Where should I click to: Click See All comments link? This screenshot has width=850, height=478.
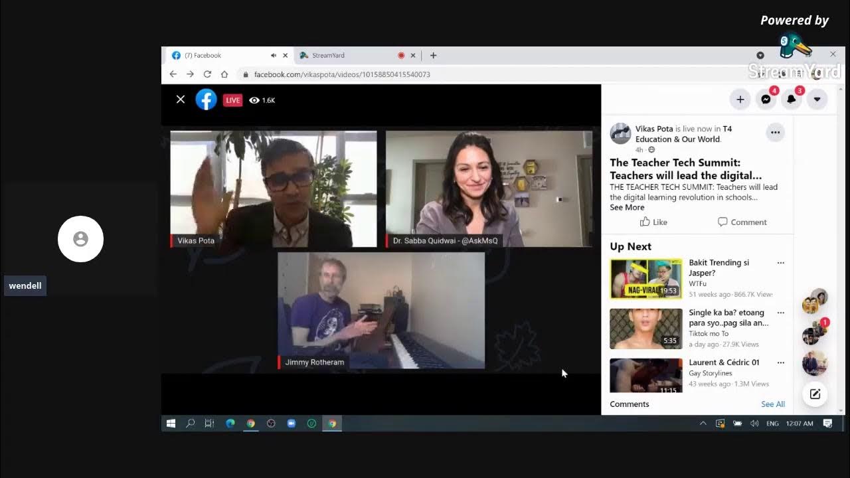(x=773, y=404)
